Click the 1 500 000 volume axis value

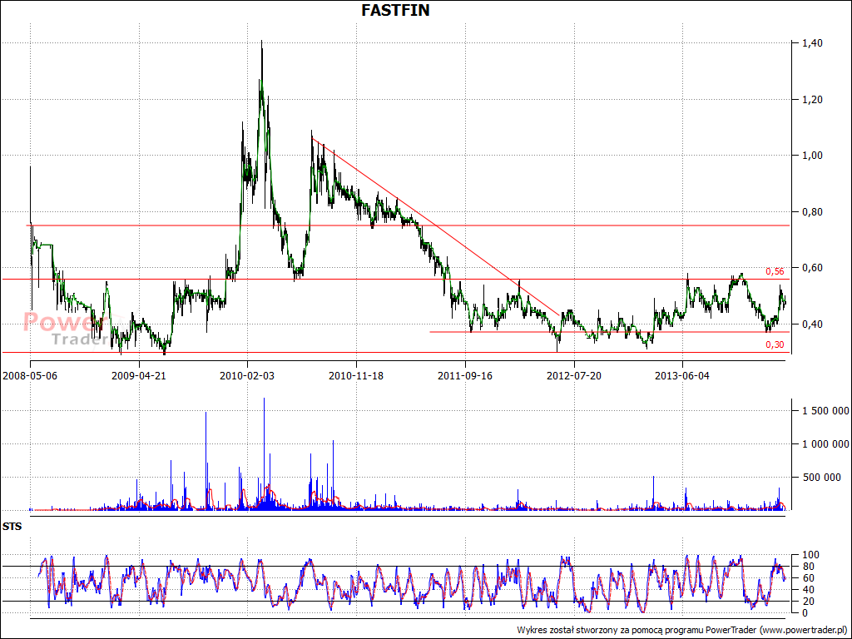pos(826,411)
